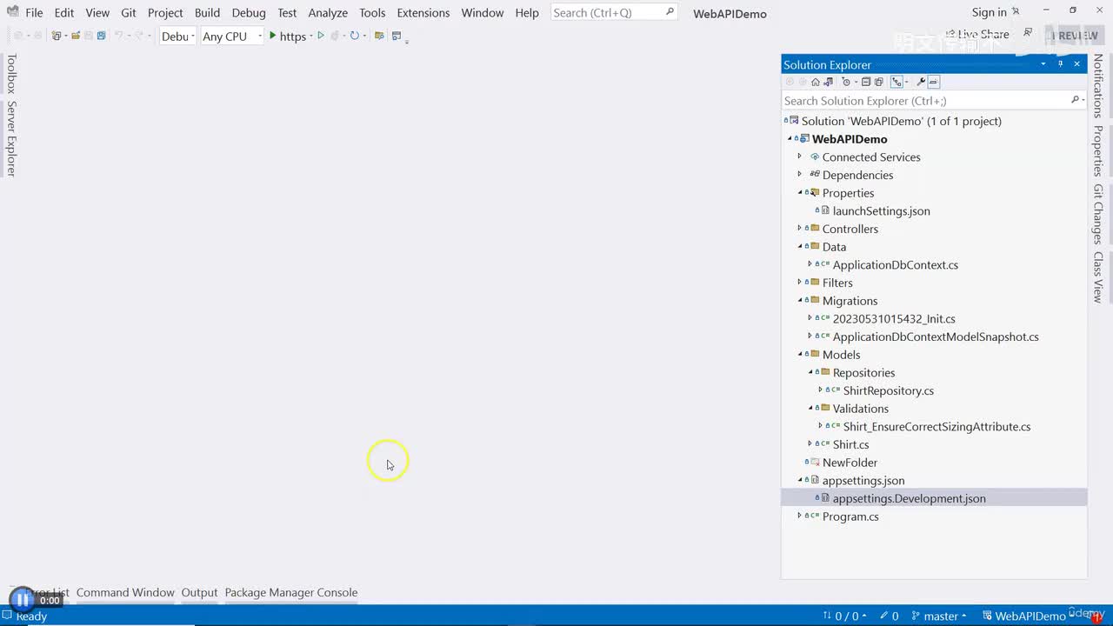Pause the video with the playback button
Viewport: 1113px width, 626px height.
pyautogui.click(x=23, y=600)
